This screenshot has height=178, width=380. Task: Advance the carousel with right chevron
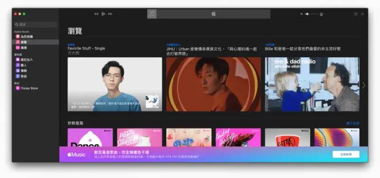click(x=363, y=85)
